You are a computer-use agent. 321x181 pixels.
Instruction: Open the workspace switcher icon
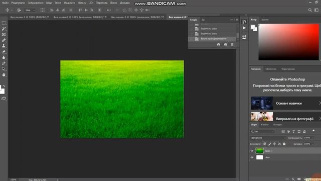click(316, 10)
